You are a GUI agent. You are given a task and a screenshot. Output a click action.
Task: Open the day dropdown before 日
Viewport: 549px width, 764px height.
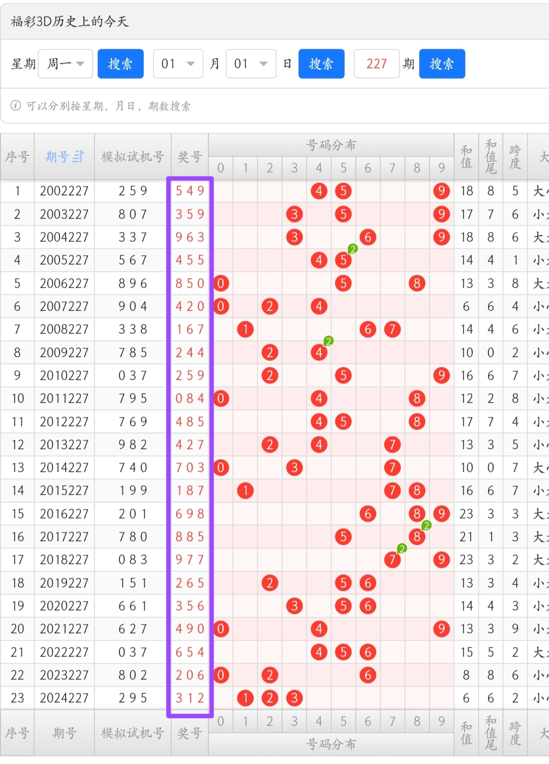(x=251, y=64)
